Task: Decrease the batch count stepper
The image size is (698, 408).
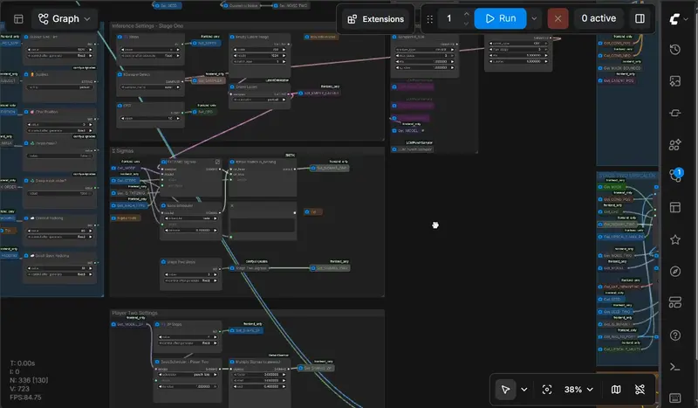Action: pos(466,24)
